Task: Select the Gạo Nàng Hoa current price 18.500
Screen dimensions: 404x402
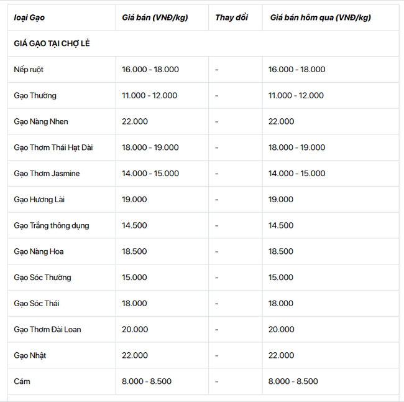Action: [134, 251]
